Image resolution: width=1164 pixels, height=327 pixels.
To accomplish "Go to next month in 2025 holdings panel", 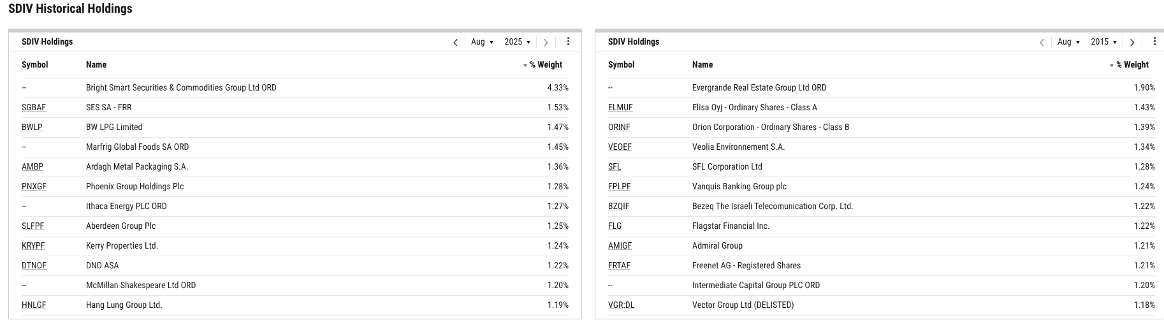I will 546,42.
